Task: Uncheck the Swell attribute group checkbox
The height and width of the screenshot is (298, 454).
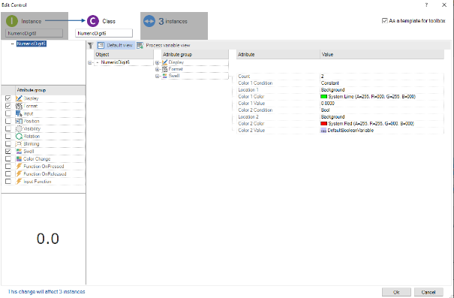Action: pyautogui.click(x=8, y=151)
